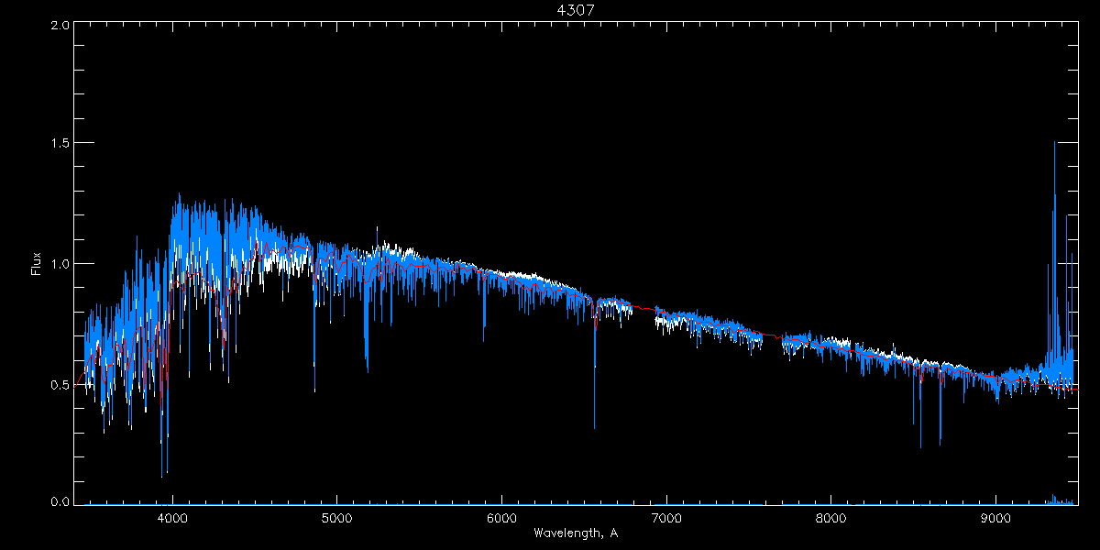Click the 5000 wavelength tick label
Screen dimensions: 1100x550
point(336,517)
